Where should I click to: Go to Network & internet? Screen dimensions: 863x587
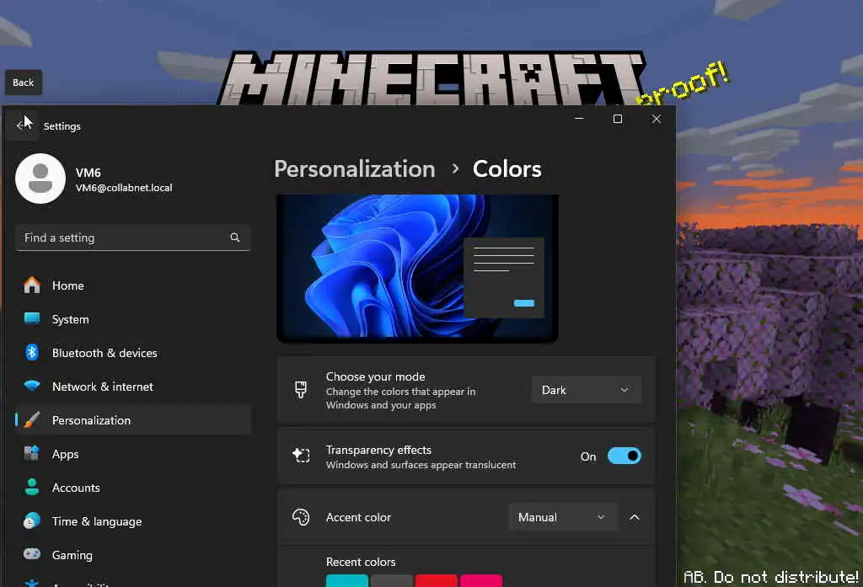(133, 387)
